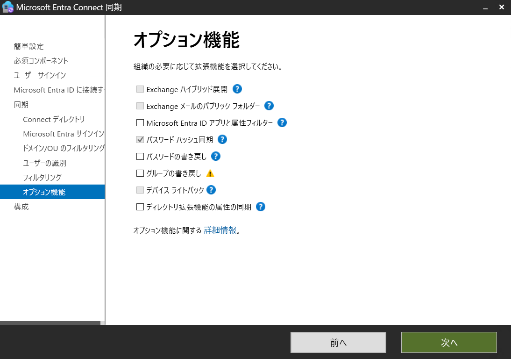The width and height of the screenshot is (511, 359).
Task: Click the warning icon beside グループの書き戻し
Action: pyautogui.click(x=210, y=173)
